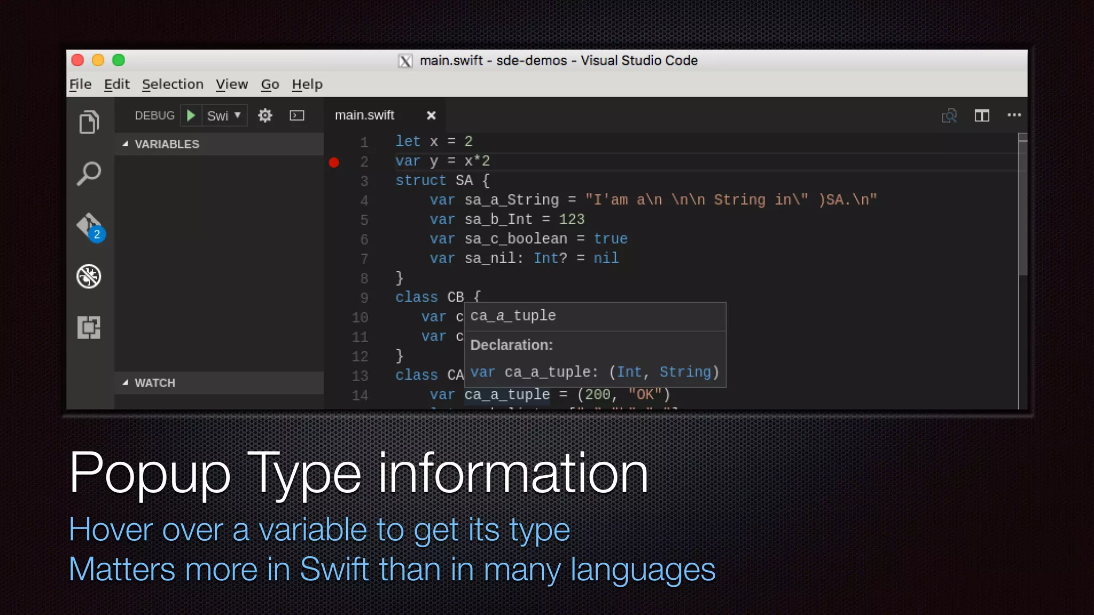1094x615 pixels.
Task: Remove the breakpoint dot on line 2
Action: 334,162
